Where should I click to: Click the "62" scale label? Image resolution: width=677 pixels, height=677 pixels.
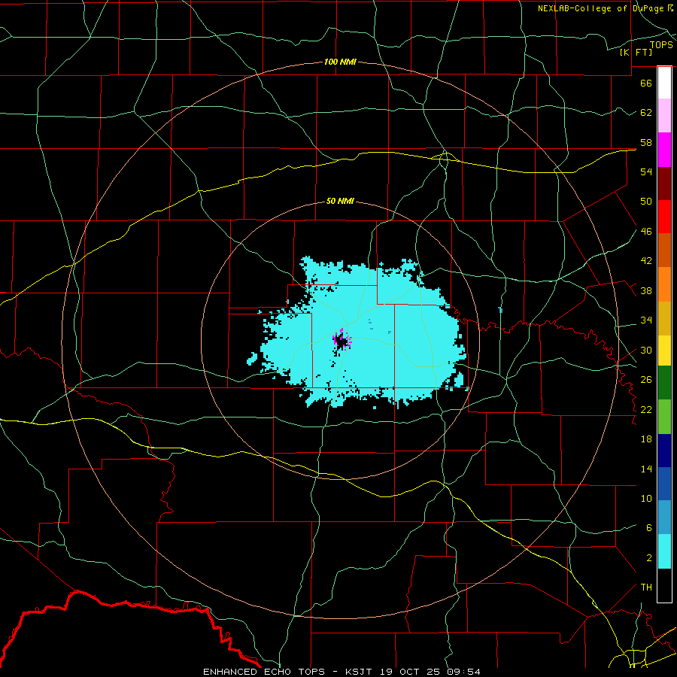[x=646, y=113]
